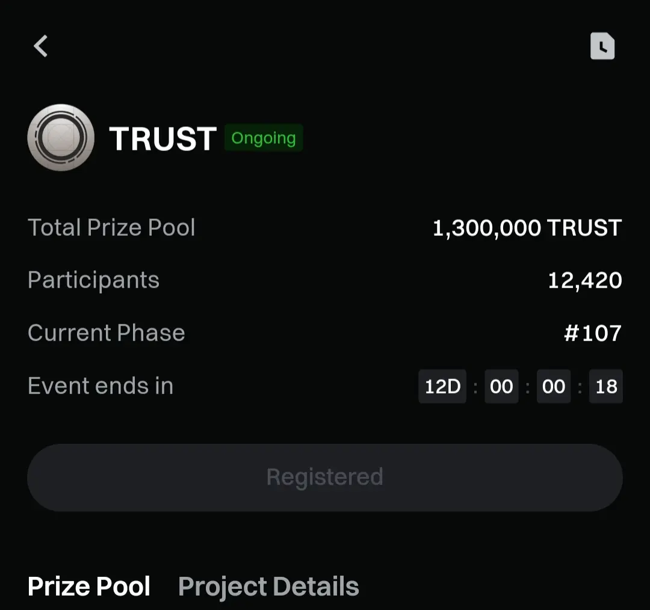This screenshot has height=610, width=650.
Task: Click the colon between days and hours
Action: 475,387
